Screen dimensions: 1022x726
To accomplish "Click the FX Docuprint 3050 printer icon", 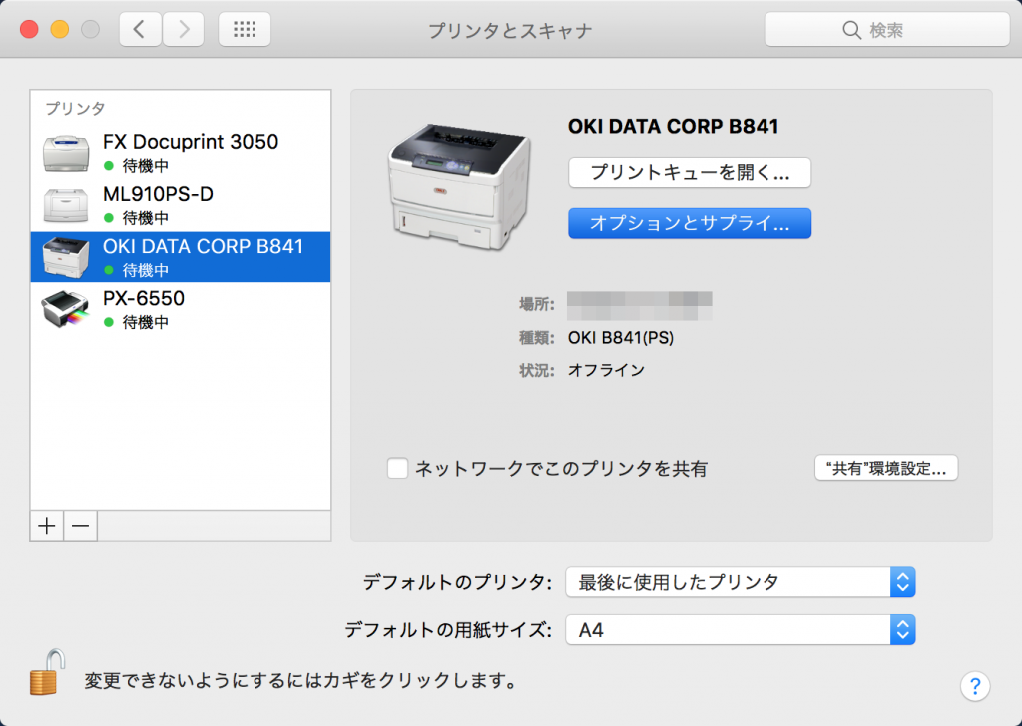I will [66, 152].
